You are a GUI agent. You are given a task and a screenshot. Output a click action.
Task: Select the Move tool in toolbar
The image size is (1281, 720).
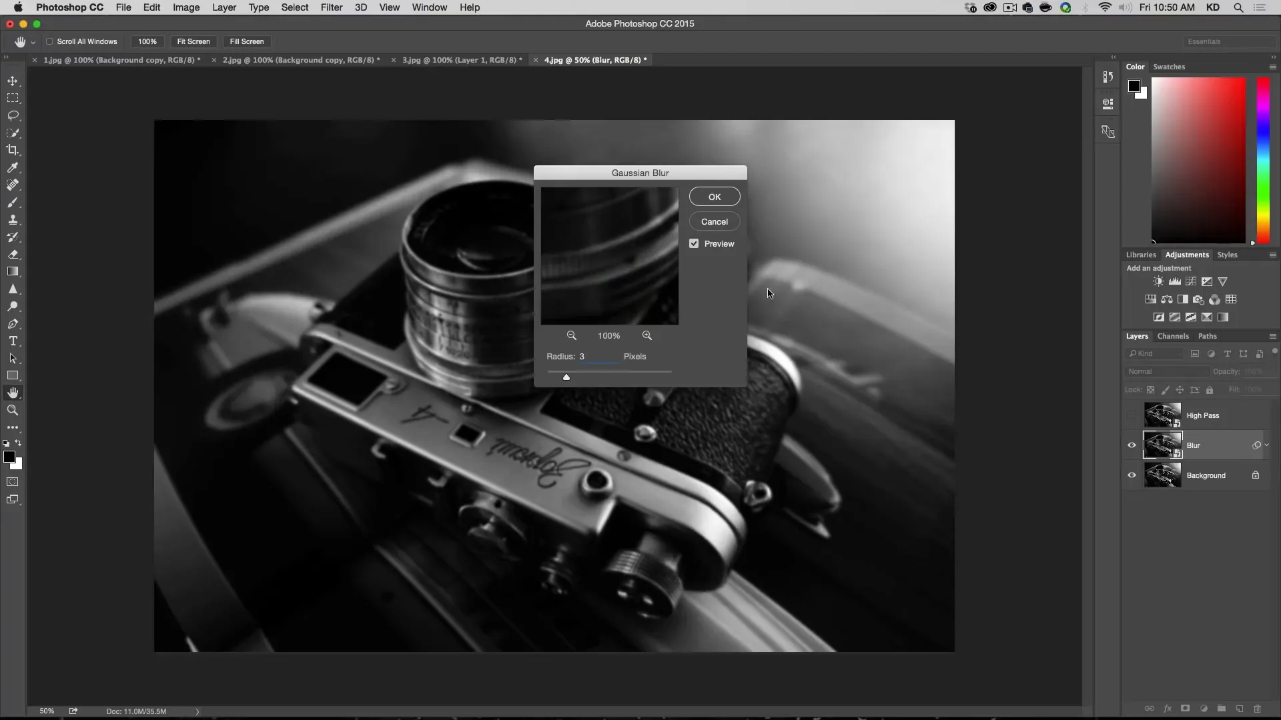point(12,80)
